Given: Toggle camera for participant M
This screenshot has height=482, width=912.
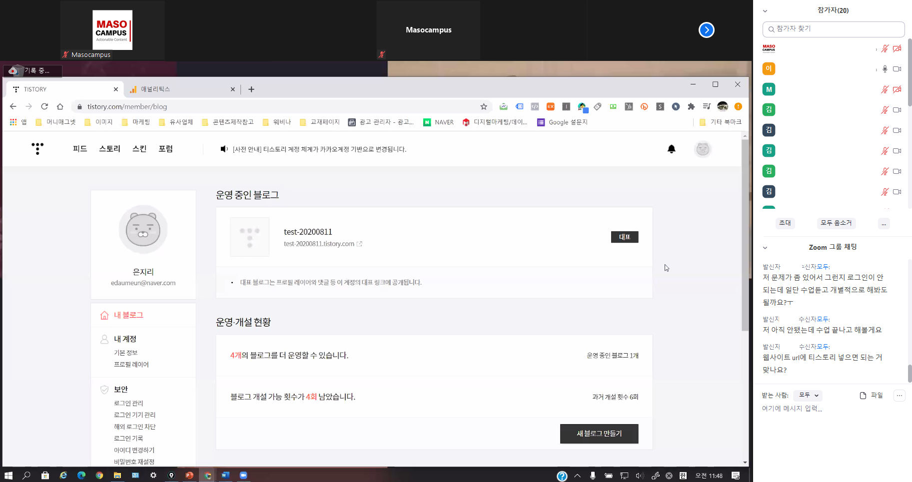Looking at the screenshot, I should click(x=897, y=89).
